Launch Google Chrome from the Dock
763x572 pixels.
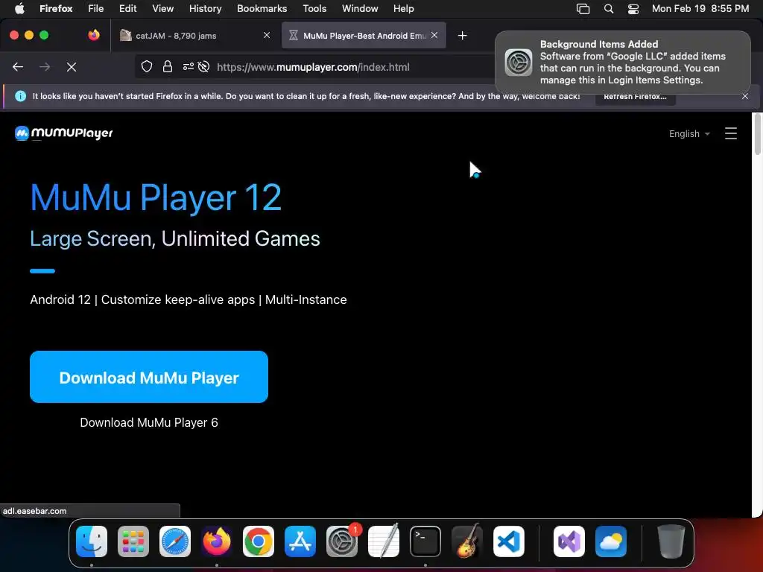pyautogui.click(x=259, y=541)
